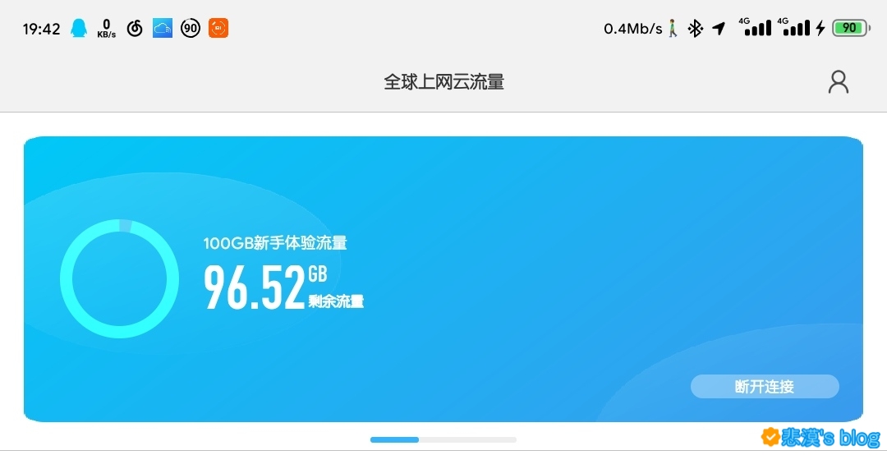The height and width of the screenshot is (455, 887).
Task: Tap the Bluetooth status icon
Action: click(x=696, y=28)
